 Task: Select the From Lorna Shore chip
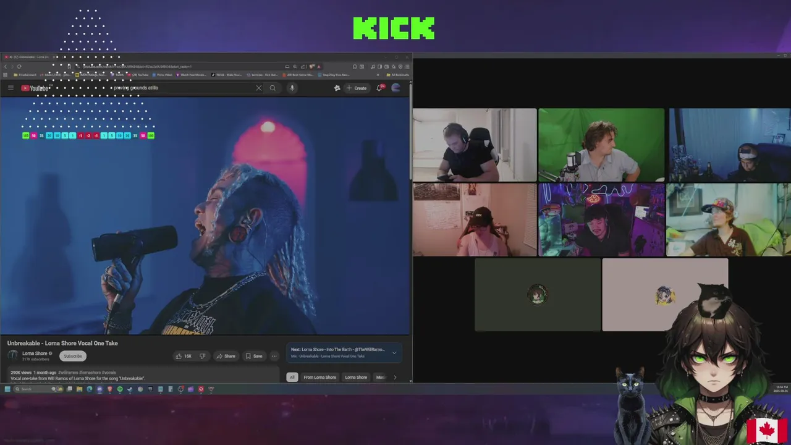(x=320, y=377)
